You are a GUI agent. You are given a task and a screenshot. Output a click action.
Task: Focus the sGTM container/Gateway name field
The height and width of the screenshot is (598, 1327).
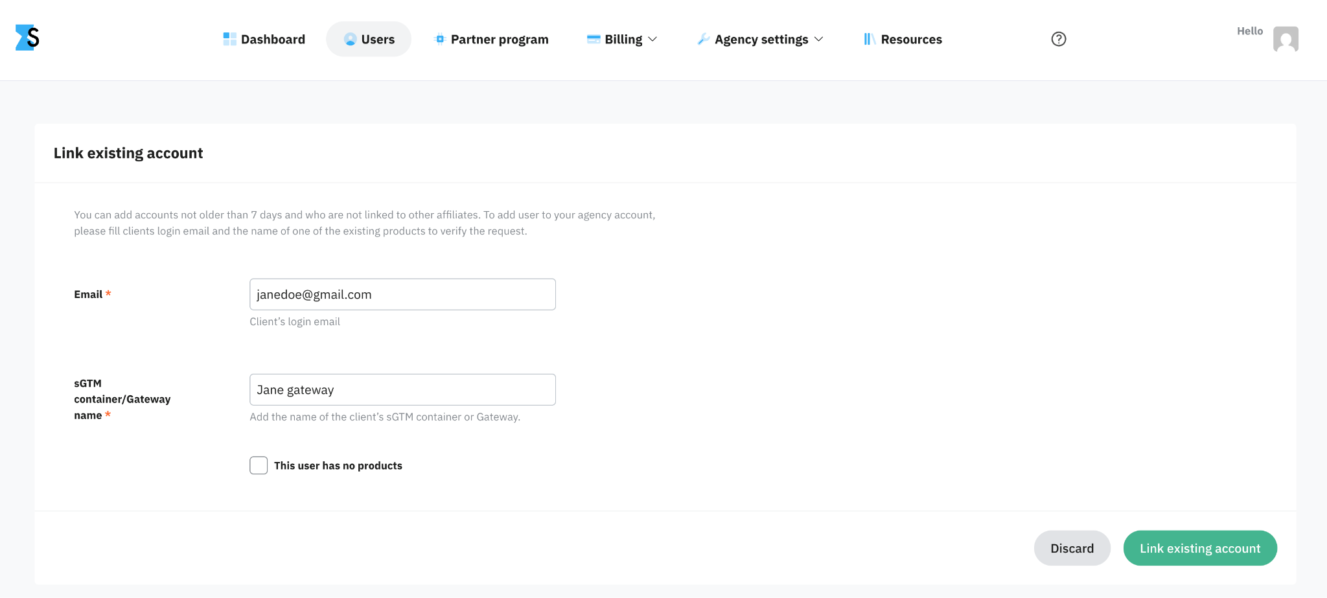pos(402,389)
